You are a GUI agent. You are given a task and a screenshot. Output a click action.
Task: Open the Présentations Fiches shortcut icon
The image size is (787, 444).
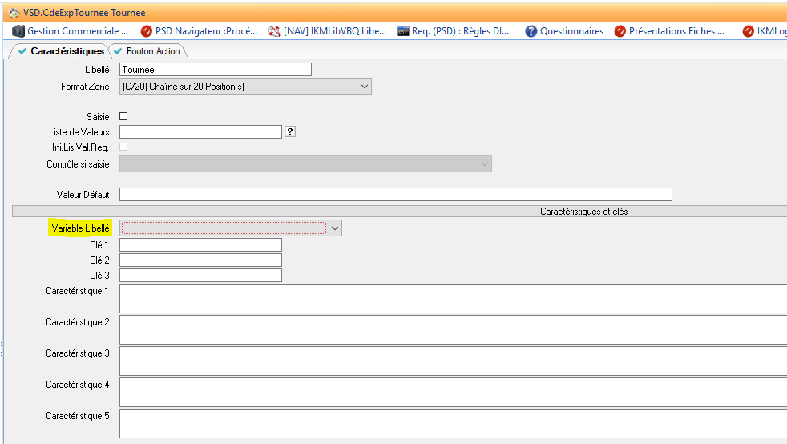click(x=620, y=31)
